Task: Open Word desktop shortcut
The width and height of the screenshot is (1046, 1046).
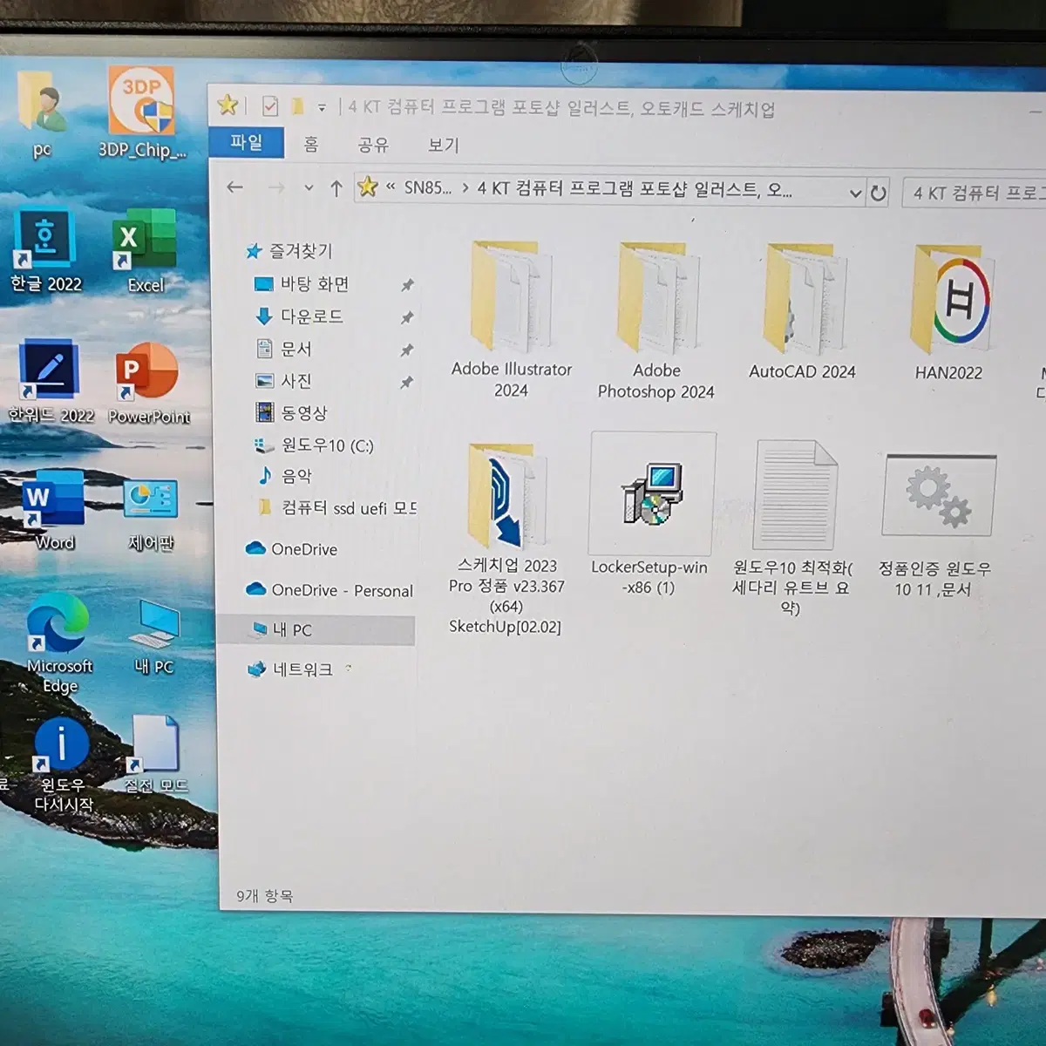Action: (54, 511)
